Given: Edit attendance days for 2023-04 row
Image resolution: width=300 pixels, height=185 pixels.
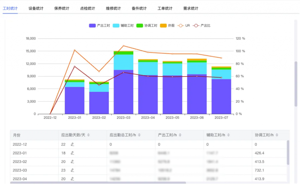Looking at the screenshot, I should click(72, 179).
